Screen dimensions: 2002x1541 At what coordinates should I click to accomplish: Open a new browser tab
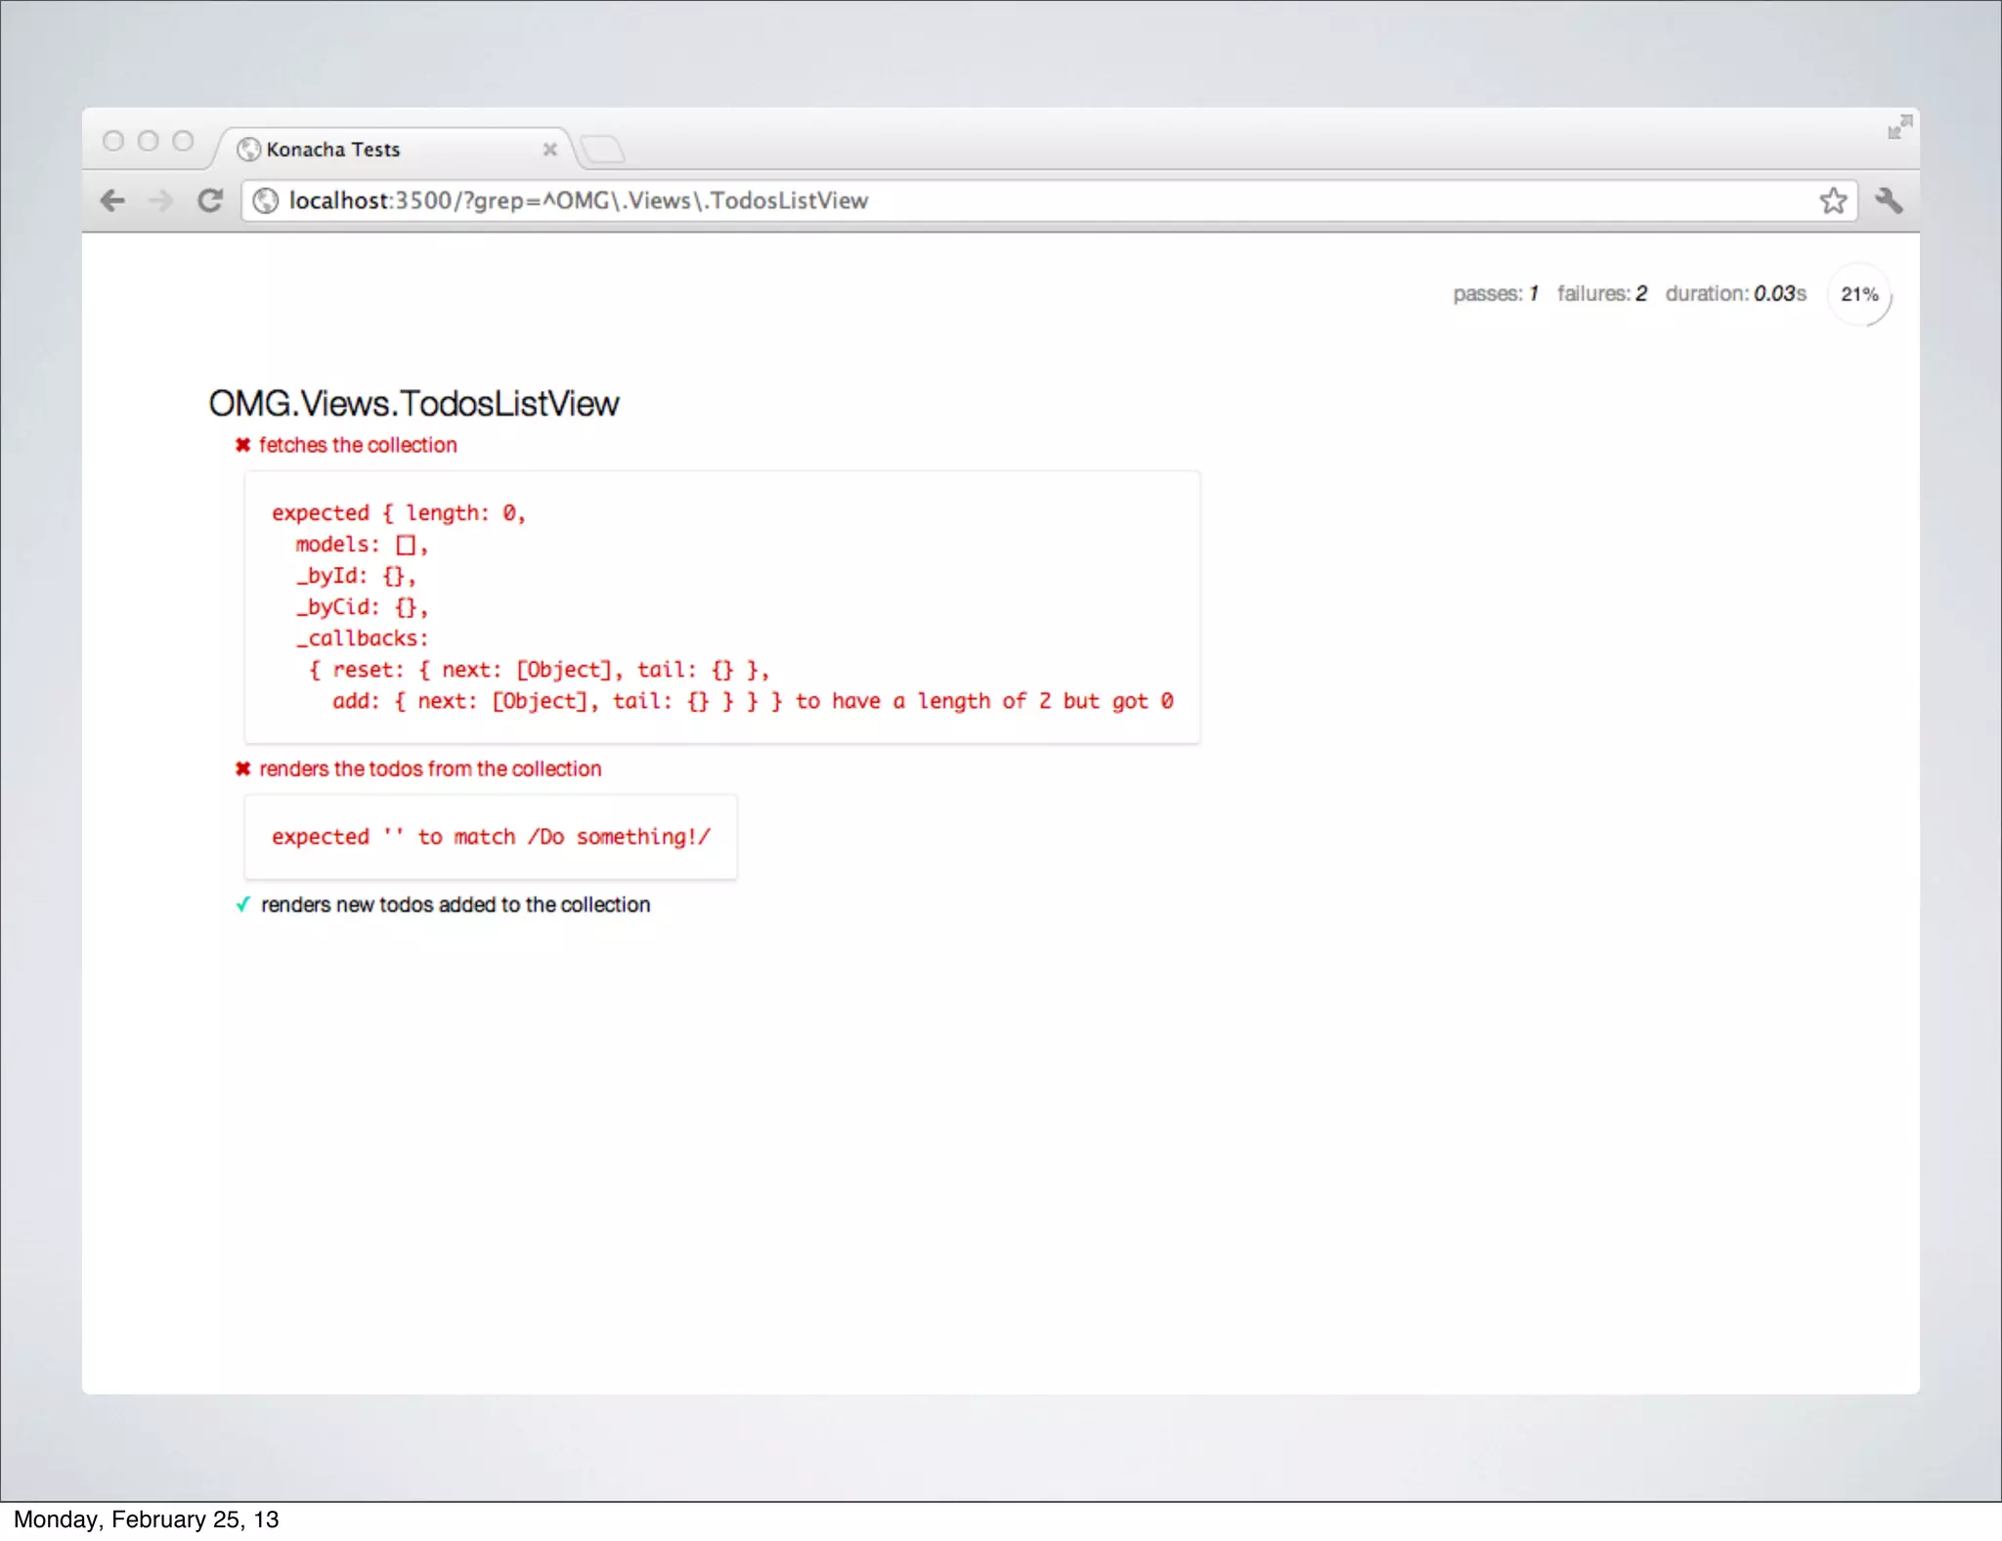tap(602, 150)
